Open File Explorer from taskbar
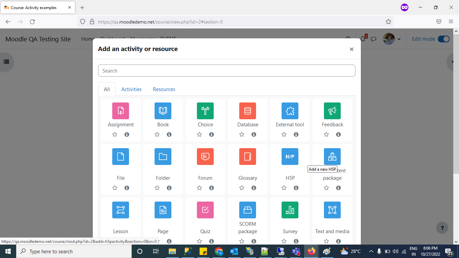The height and width of the screenshot is (258, 459). (x=172, y=251)
